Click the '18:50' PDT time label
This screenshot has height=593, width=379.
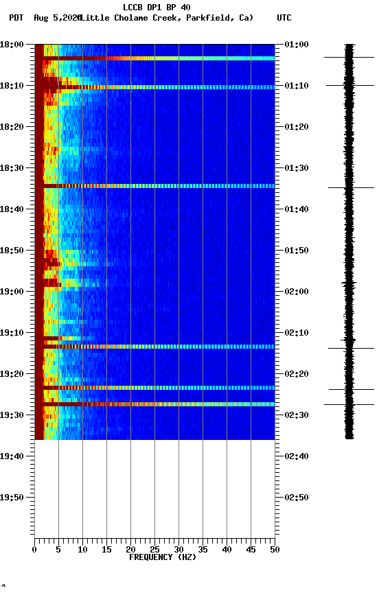point(12,251)
